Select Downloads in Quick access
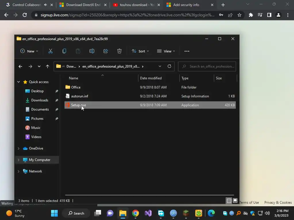This screenshot has width=294, height=220. point(40,100)
